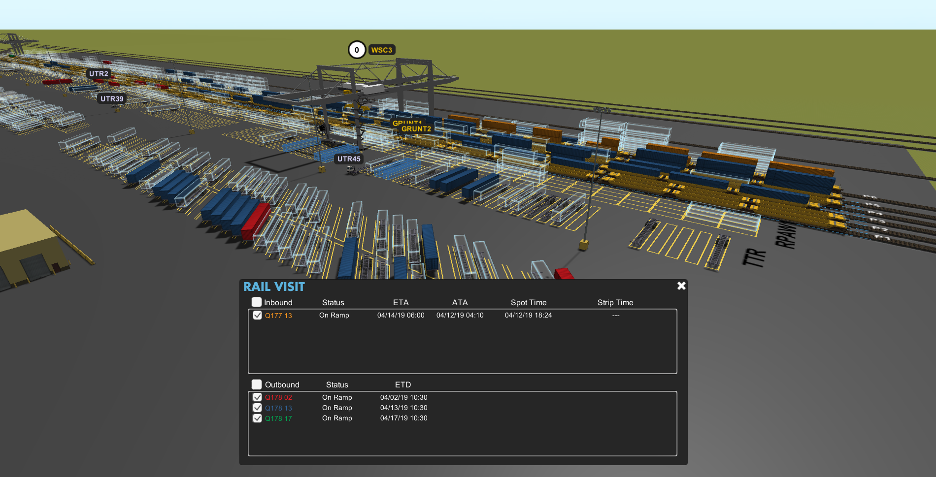936x477 pixels.
Task: Uncheck the Q178 17 outbound checkbox
Action: 257,418
